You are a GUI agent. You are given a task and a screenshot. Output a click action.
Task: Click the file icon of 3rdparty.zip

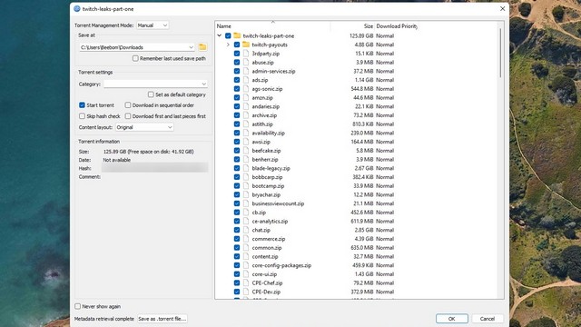point(246,54)
